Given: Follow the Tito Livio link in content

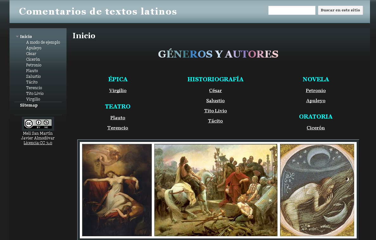Looking at the screenshot, I should [x=215, y=111].
